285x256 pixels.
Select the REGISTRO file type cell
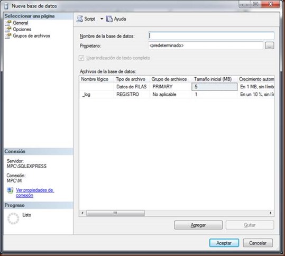132,95
